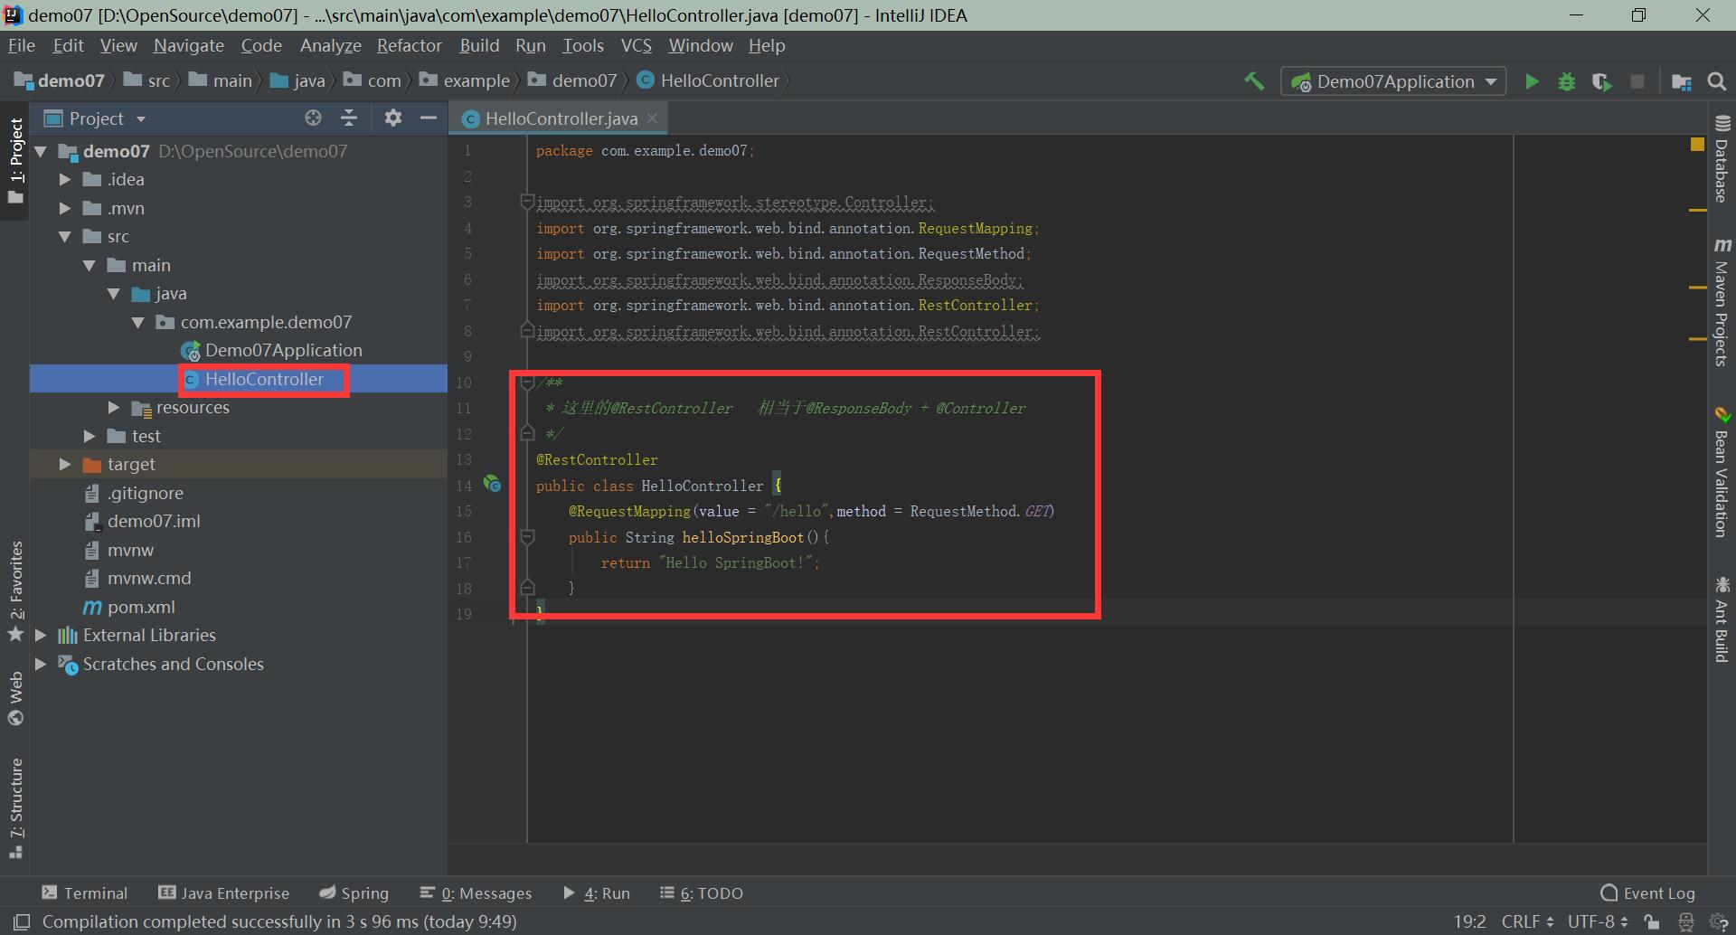The width and height of the screenshot is (1736, 935).
Task: Open Project panel settings gear icon
Action: pyautogui.click(x=392, y=118)
